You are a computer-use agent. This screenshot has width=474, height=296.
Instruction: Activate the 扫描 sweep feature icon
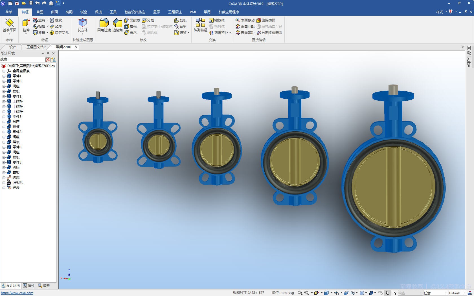(x=35, y=26)
